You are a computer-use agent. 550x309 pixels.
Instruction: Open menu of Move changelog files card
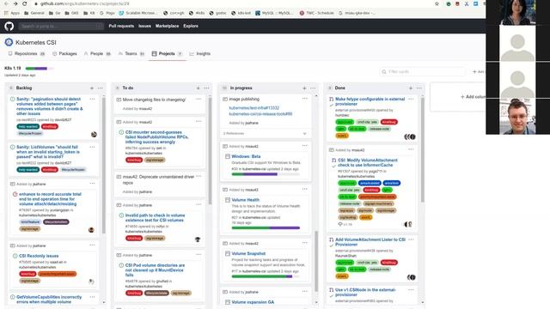[x=199, y=100]
